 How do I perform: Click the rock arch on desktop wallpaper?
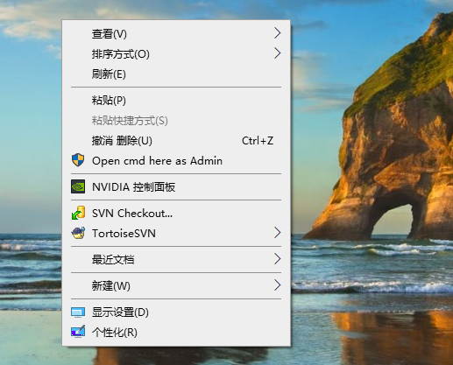pyautogui.click(x=392, y=218)
